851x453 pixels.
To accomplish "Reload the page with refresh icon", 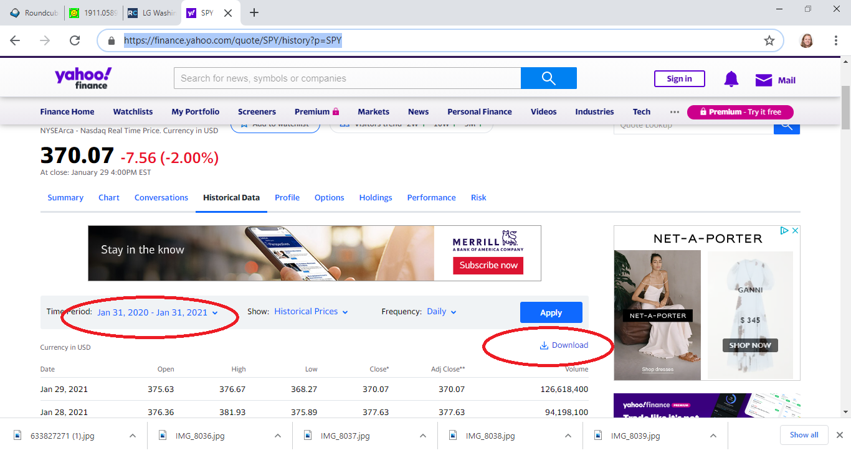I will click(75, 40).
